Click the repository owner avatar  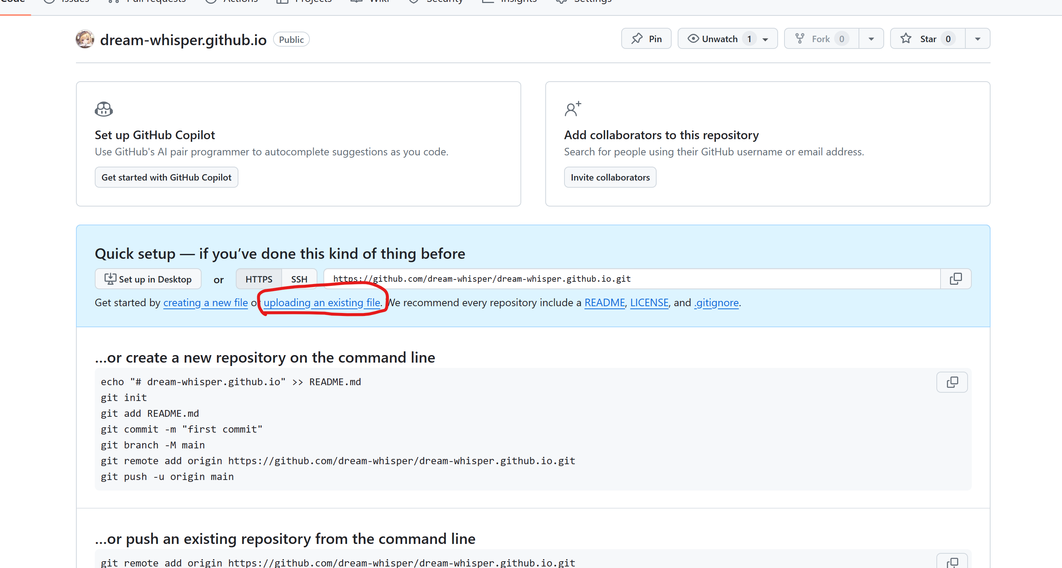[x=85, y=39]
